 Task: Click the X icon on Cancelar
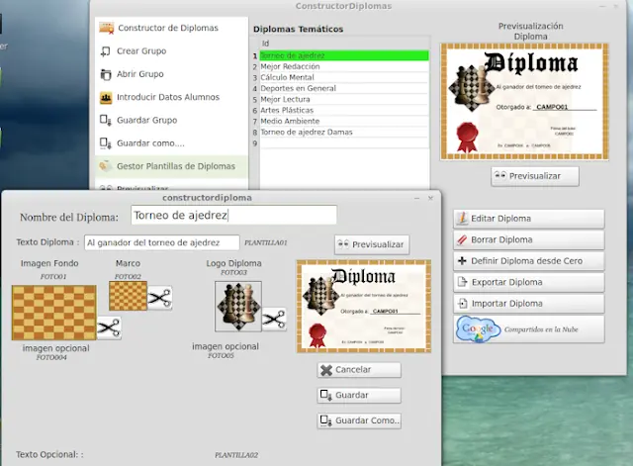(326, 370)
